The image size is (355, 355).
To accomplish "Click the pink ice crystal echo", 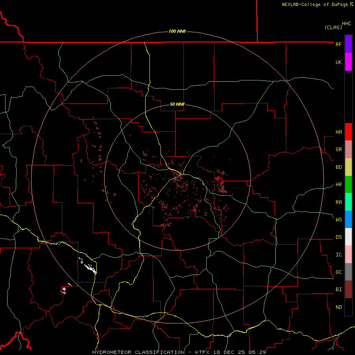I will [65, 289].
